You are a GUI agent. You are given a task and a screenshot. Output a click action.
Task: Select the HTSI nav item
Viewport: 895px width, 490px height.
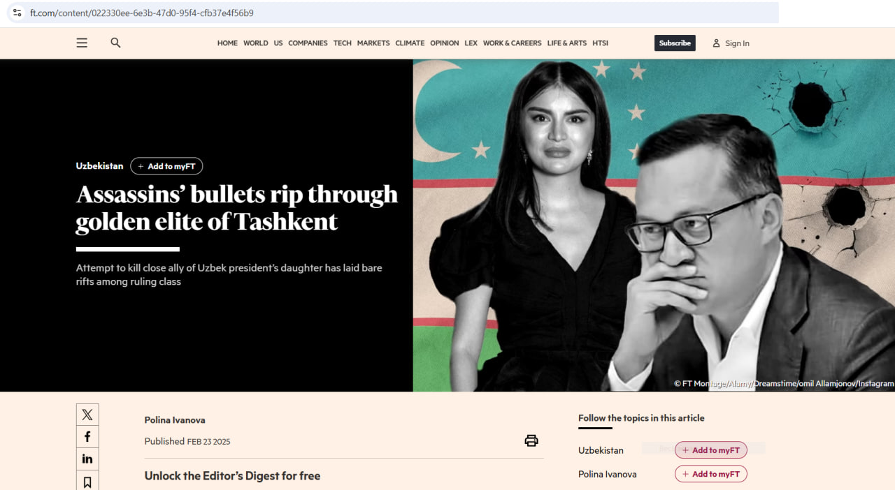pyautogui.click(x=600, y=43)
